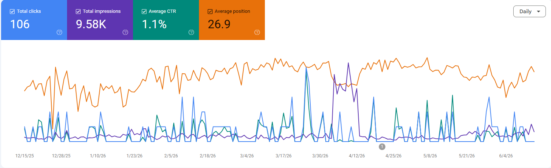Open help icon on Average CTR card
The height and width of the screenshot is (168, 551).
[x=191, y=32]
